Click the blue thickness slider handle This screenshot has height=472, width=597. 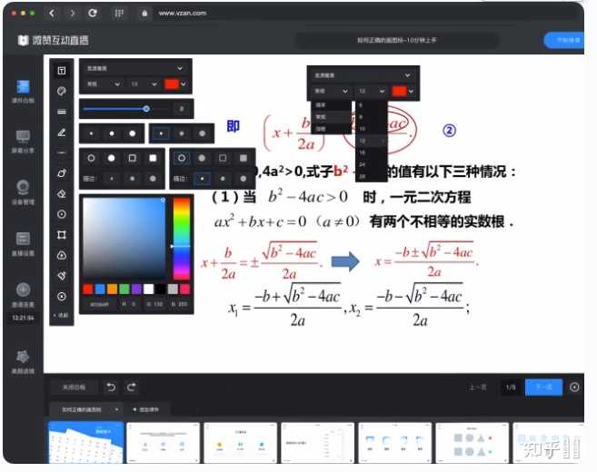[146, 109]
